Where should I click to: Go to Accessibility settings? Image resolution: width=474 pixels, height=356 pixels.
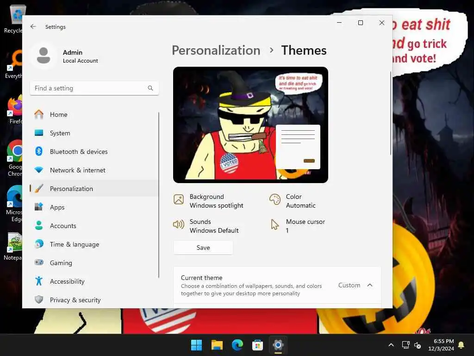[x=94, y=281]
